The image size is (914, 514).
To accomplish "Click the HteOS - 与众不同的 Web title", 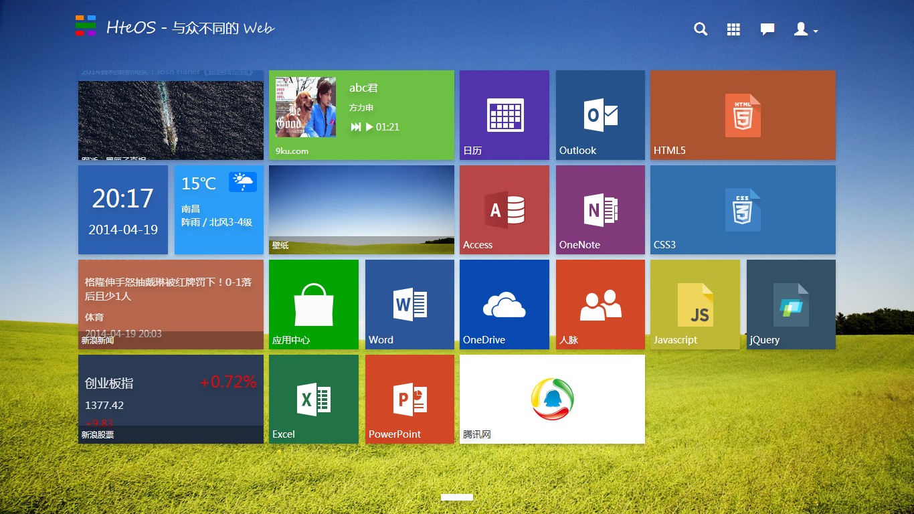I will [x=191, y=28].
